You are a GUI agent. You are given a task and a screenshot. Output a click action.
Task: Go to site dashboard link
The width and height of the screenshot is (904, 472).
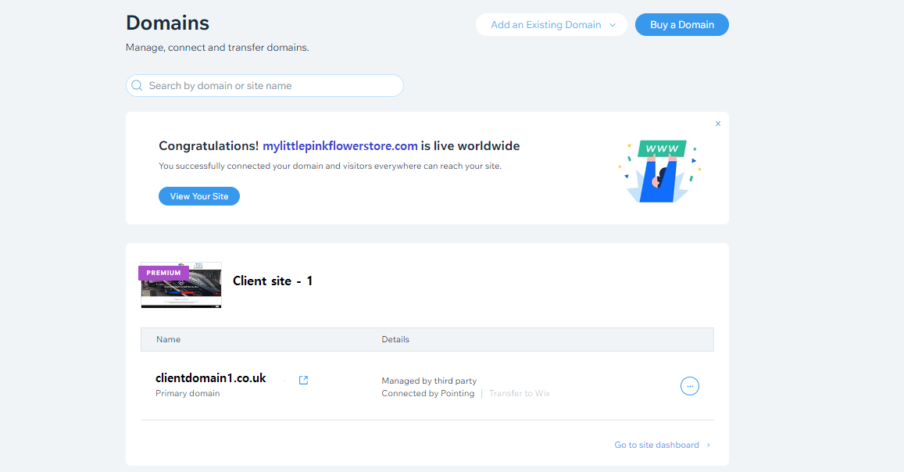(x=656, y=445)
